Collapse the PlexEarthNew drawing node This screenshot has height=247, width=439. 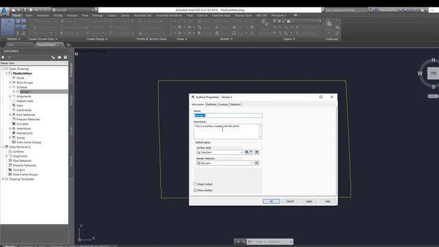[x=6, y=73]
